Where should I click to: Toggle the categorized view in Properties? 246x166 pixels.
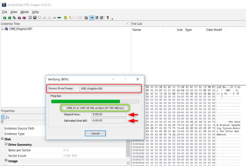(x=3, y=117)
